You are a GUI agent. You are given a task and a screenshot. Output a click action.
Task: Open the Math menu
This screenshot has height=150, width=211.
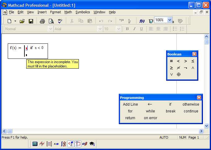pyautogui.click(x=68, y=12)
